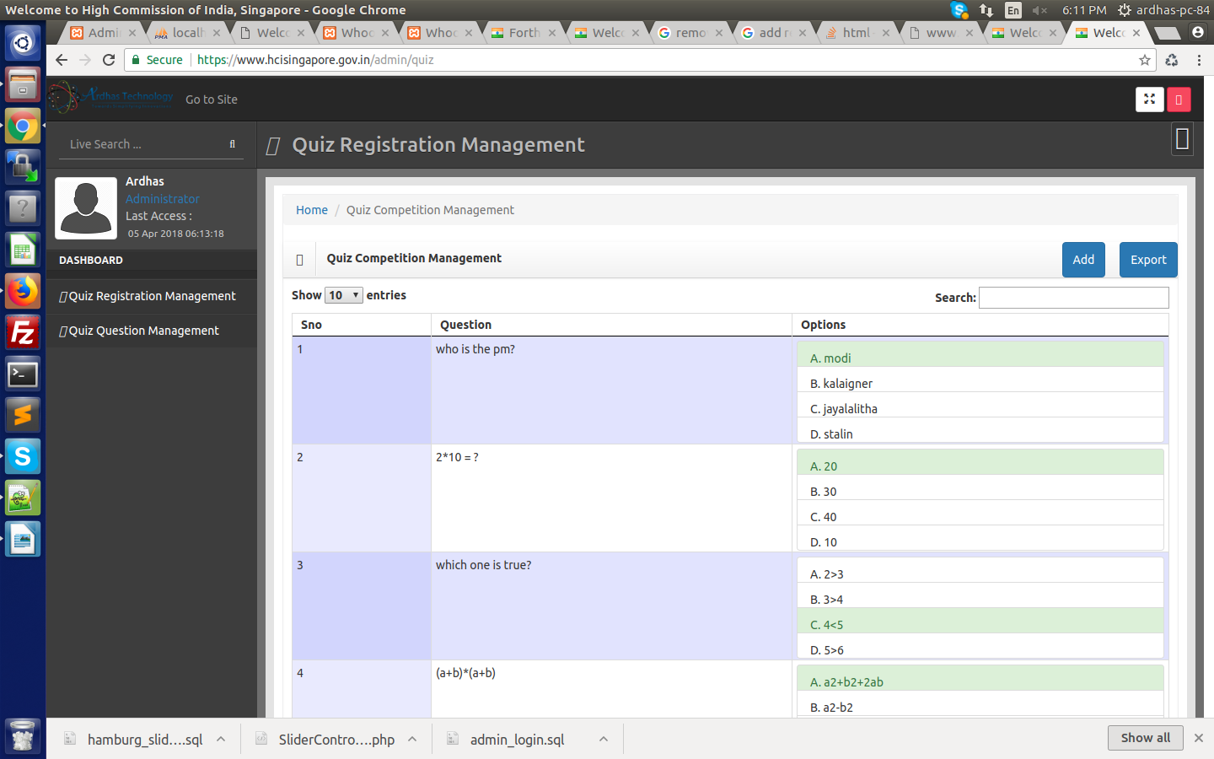Click Show all downloads button
The width and height of the screenshot is (1214, 759).
click(1145, 738)
